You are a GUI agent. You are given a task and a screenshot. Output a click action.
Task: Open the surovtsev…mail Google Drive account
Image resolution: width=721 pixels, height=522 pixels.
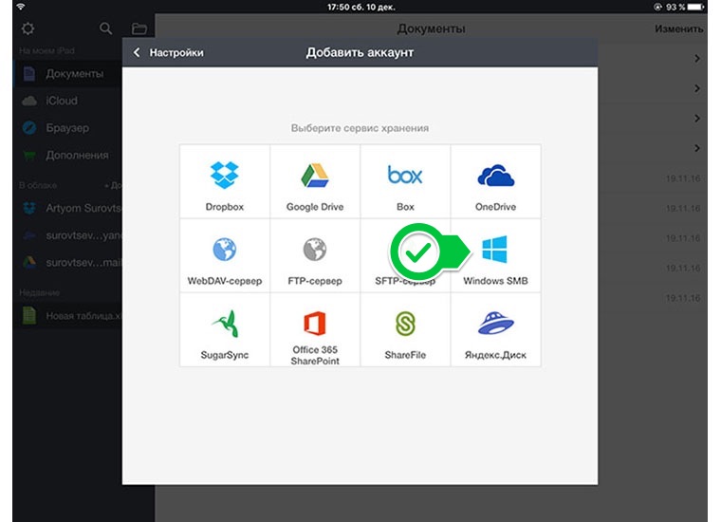point(68,263)
